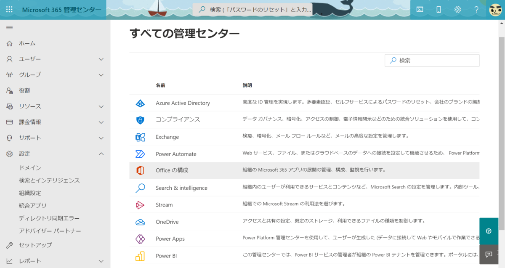Open the Power Apps link
Image resolution: width=505 pixels, height=268 pixels.
[170, 239]
